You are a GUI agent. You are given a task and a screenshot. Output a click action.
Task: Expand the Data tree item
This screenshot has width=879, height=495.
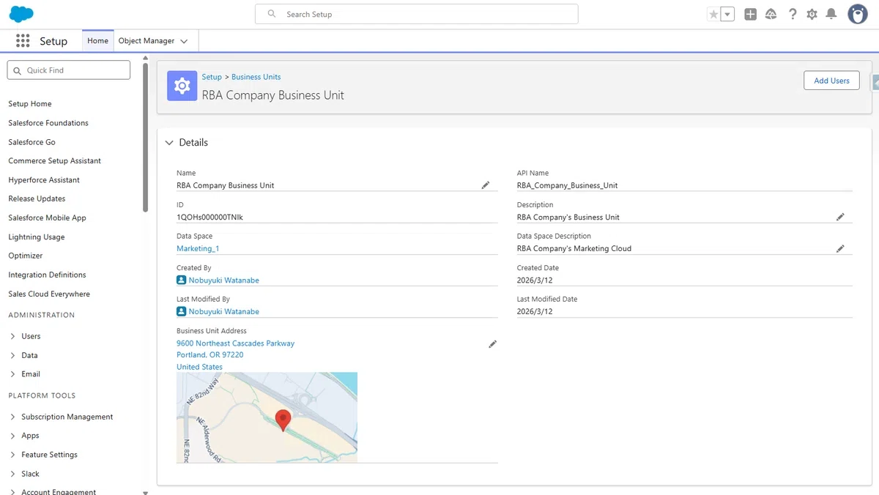(x=13, y=355)
